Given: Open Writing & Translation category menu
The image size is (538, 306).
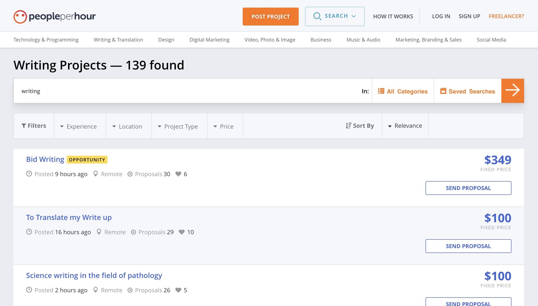Looking at the screenshot, I should (118, 40).
